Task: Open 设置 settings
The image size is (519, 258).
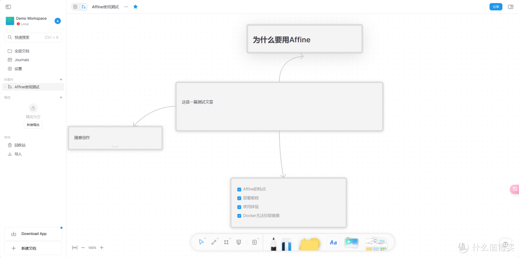Action: [x=33, y=69]
